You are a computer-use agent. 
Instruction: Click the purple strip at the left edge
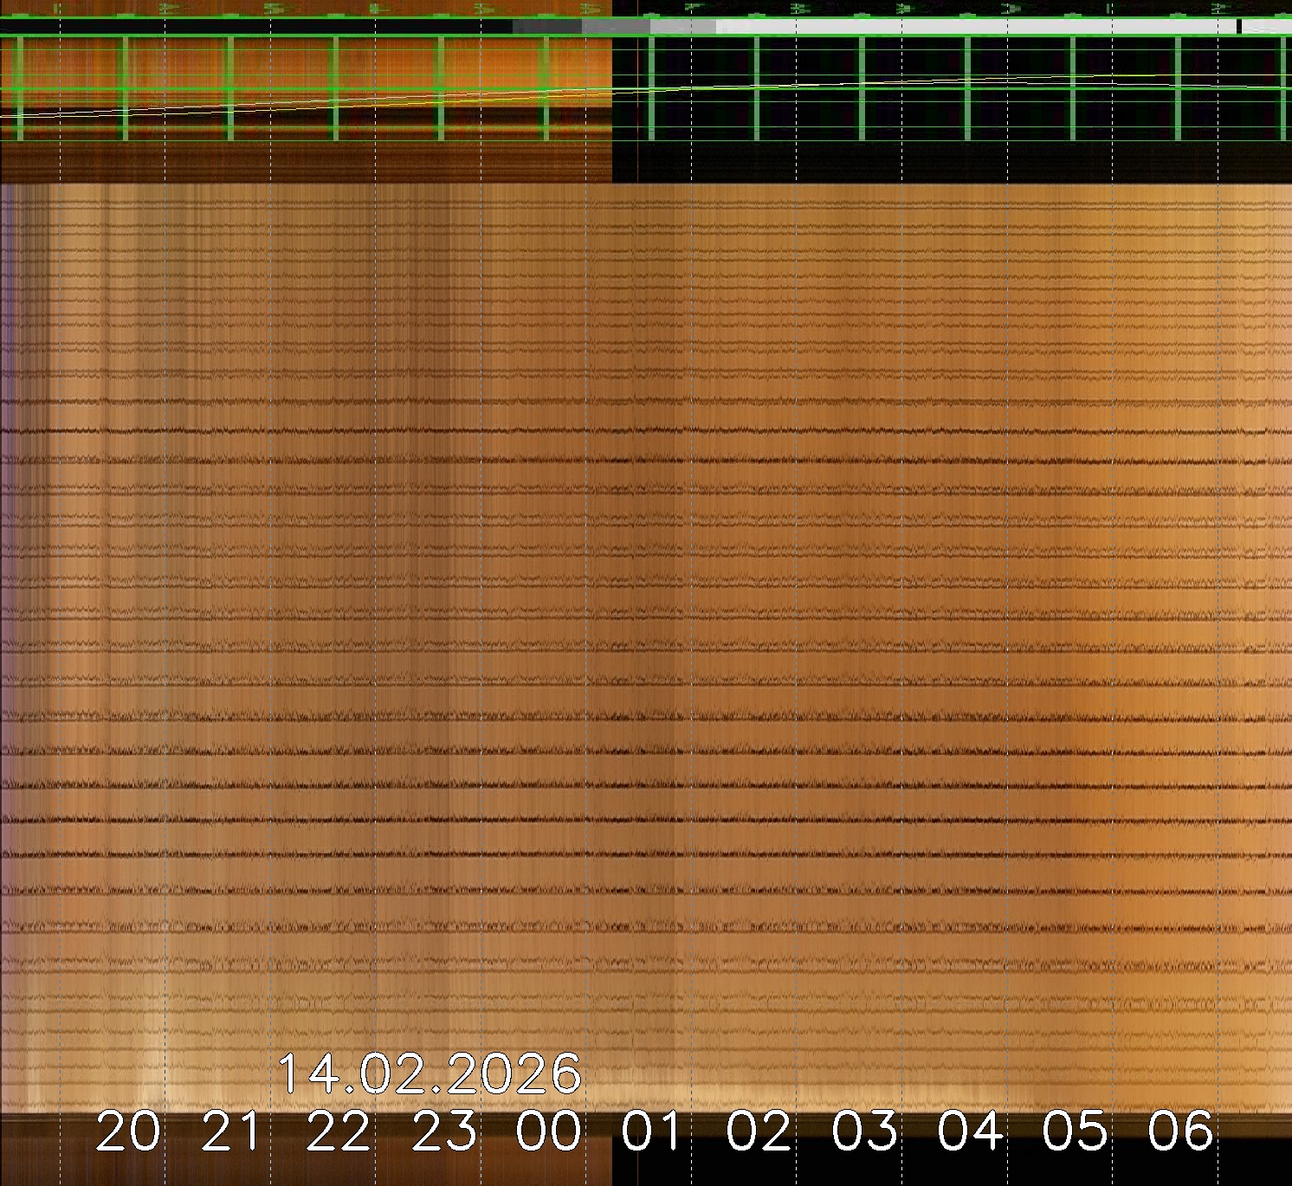pyautogui.click(x=4, y=433)
